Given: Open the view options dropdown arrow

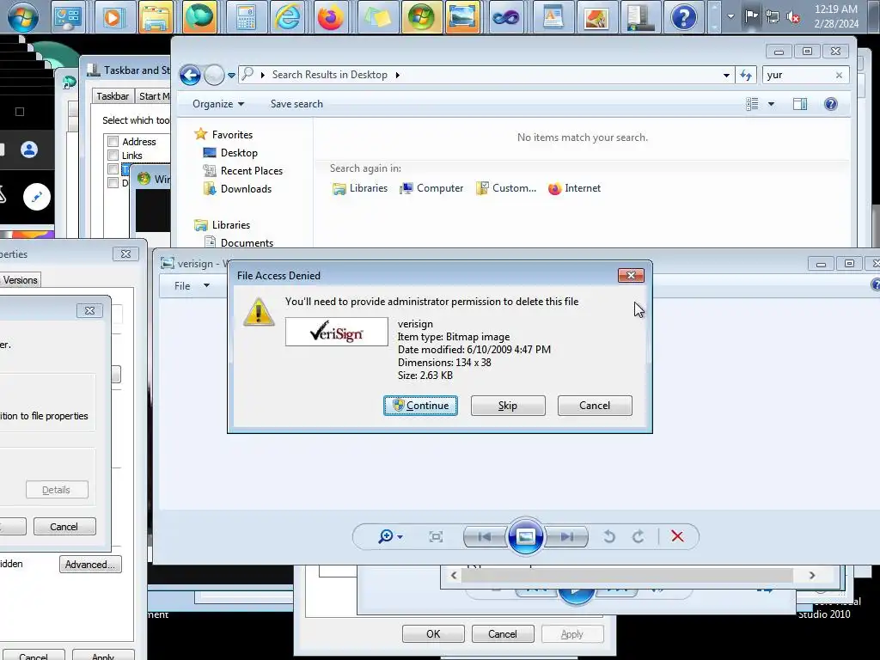Looking at the screenshot, I should tap(771, 104).
